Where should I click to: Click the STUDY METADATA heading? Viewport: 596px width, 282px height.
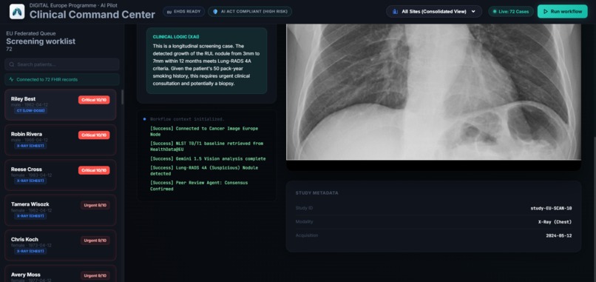pyautogui.click(x=316, y=193)
